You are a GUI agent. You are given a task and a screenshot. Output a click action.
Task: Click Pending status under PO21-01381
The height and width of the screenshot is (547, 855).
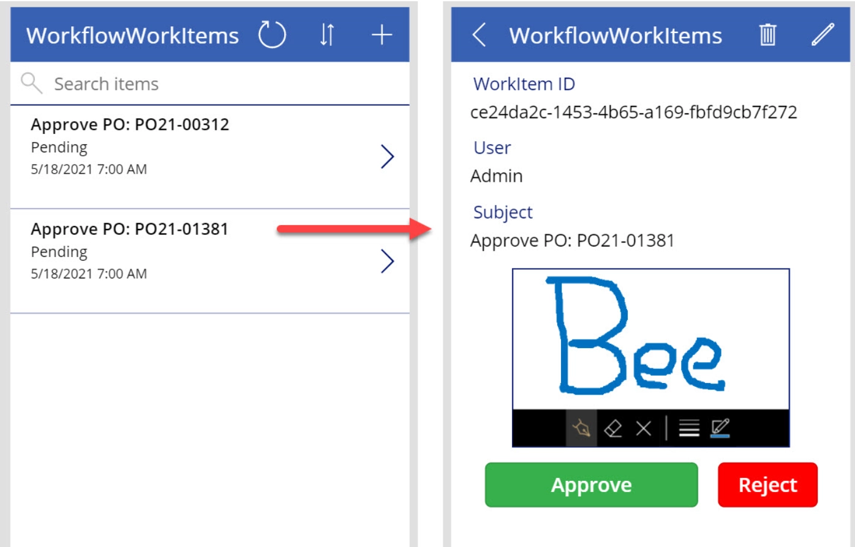59,253
